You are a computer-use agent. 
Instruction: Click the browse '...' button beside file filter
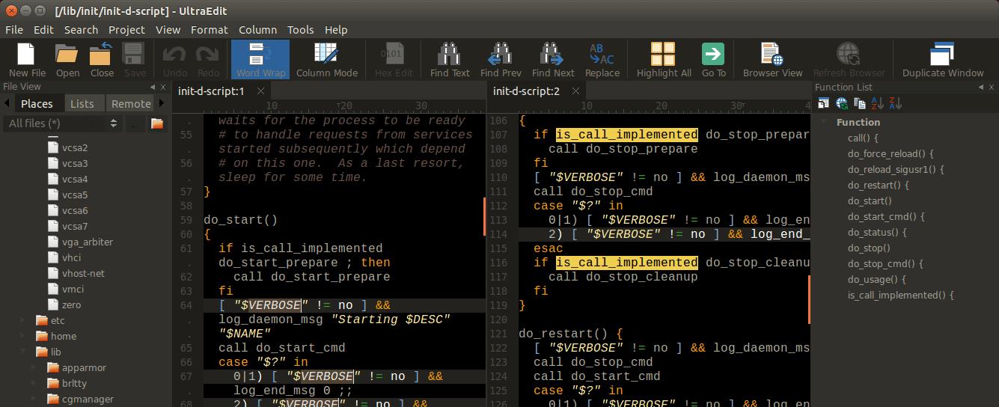tap(135, 123)
